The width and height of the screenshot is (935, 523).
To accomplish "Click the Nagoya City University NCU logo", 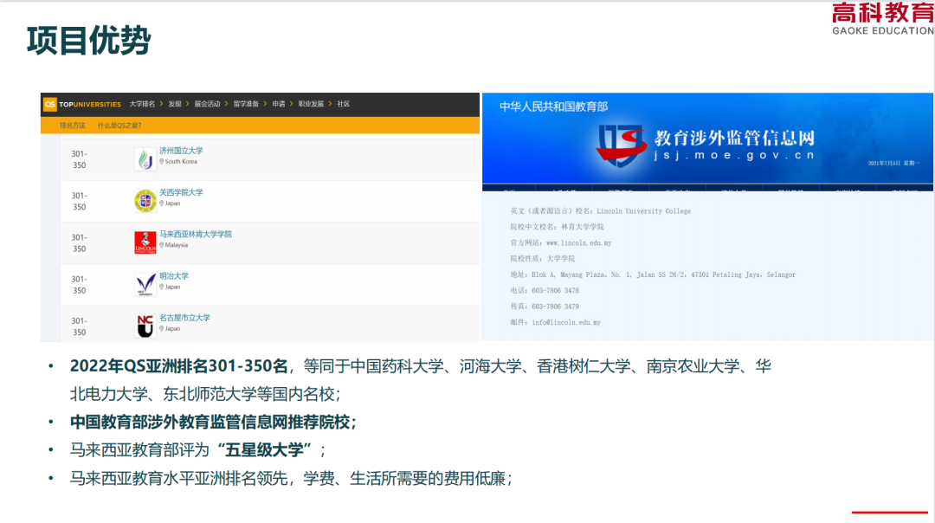I will (145, 326).
